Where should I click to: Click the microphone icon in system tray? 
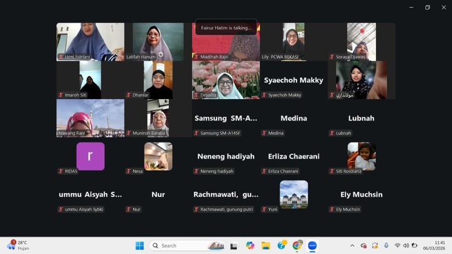386,245
